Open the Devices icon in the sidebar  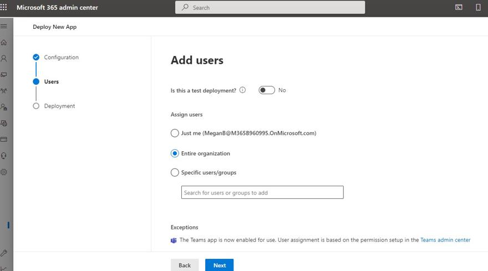4,75
